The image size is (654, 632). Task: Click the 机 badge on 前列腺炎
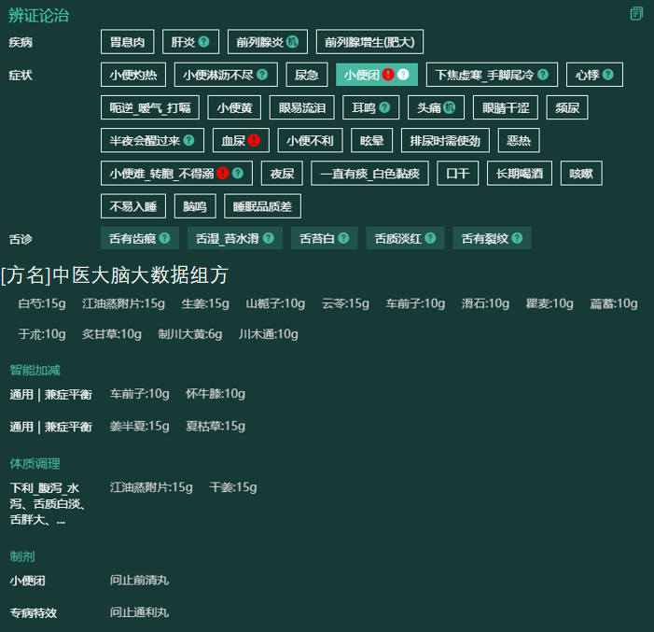click(292, 41)
